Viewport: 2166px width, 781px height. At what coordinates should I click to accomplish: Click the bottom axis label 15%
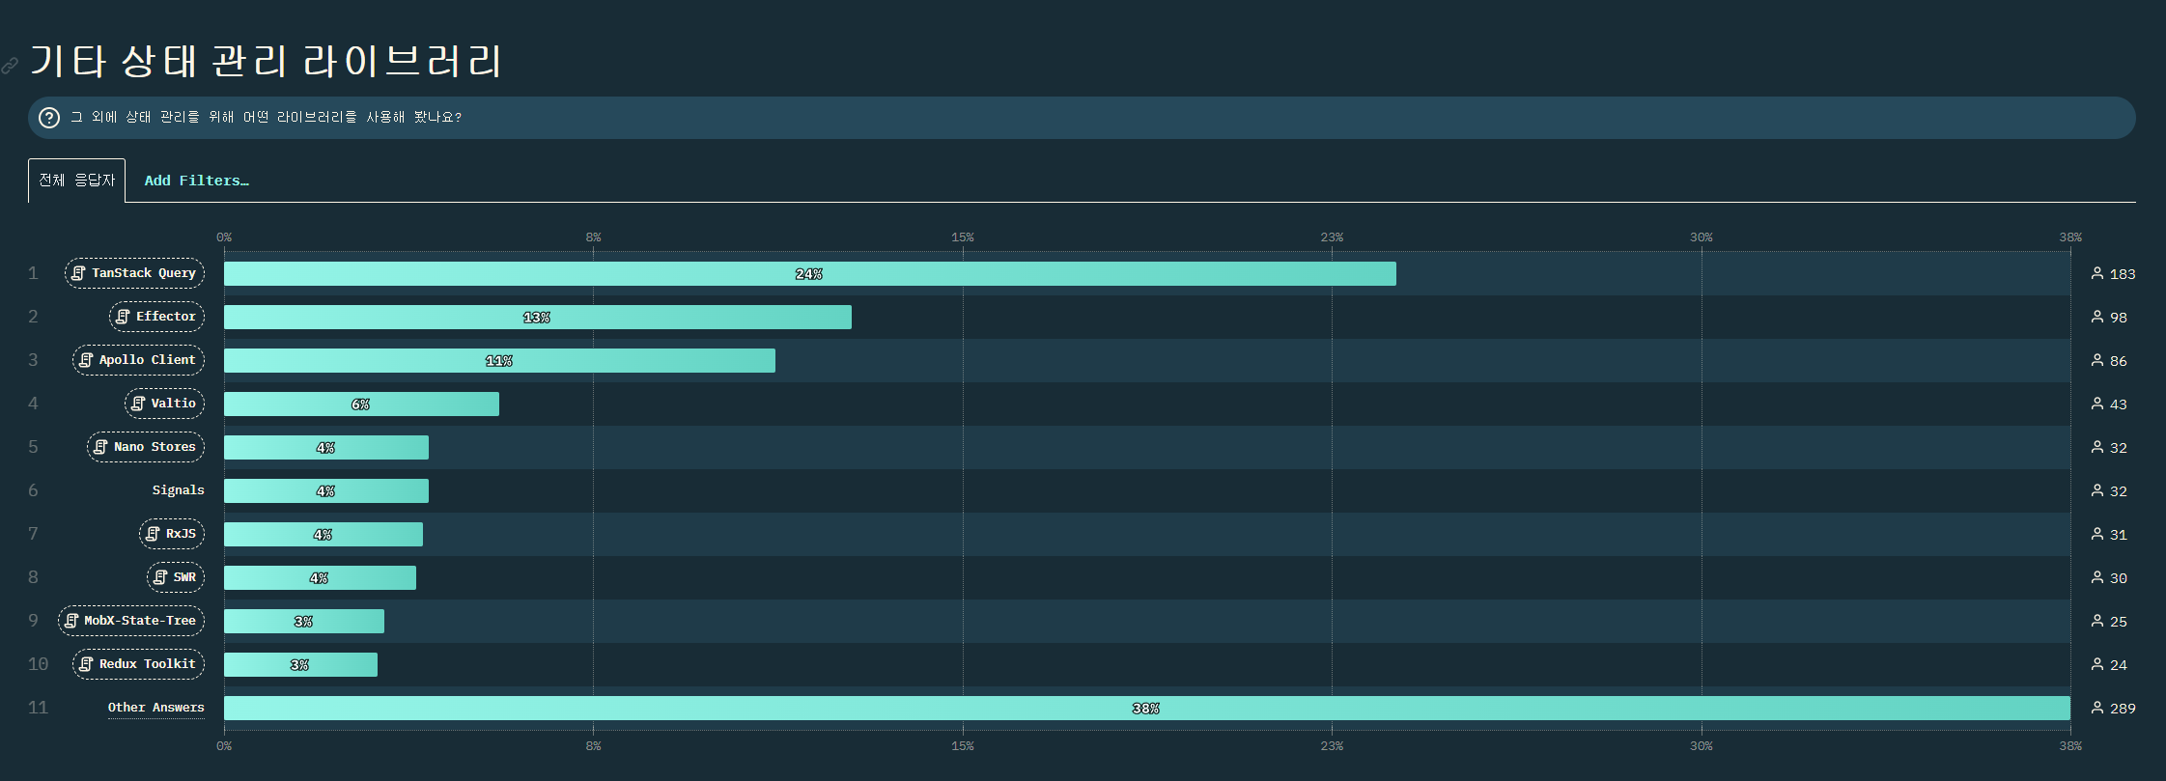(963, 745)
